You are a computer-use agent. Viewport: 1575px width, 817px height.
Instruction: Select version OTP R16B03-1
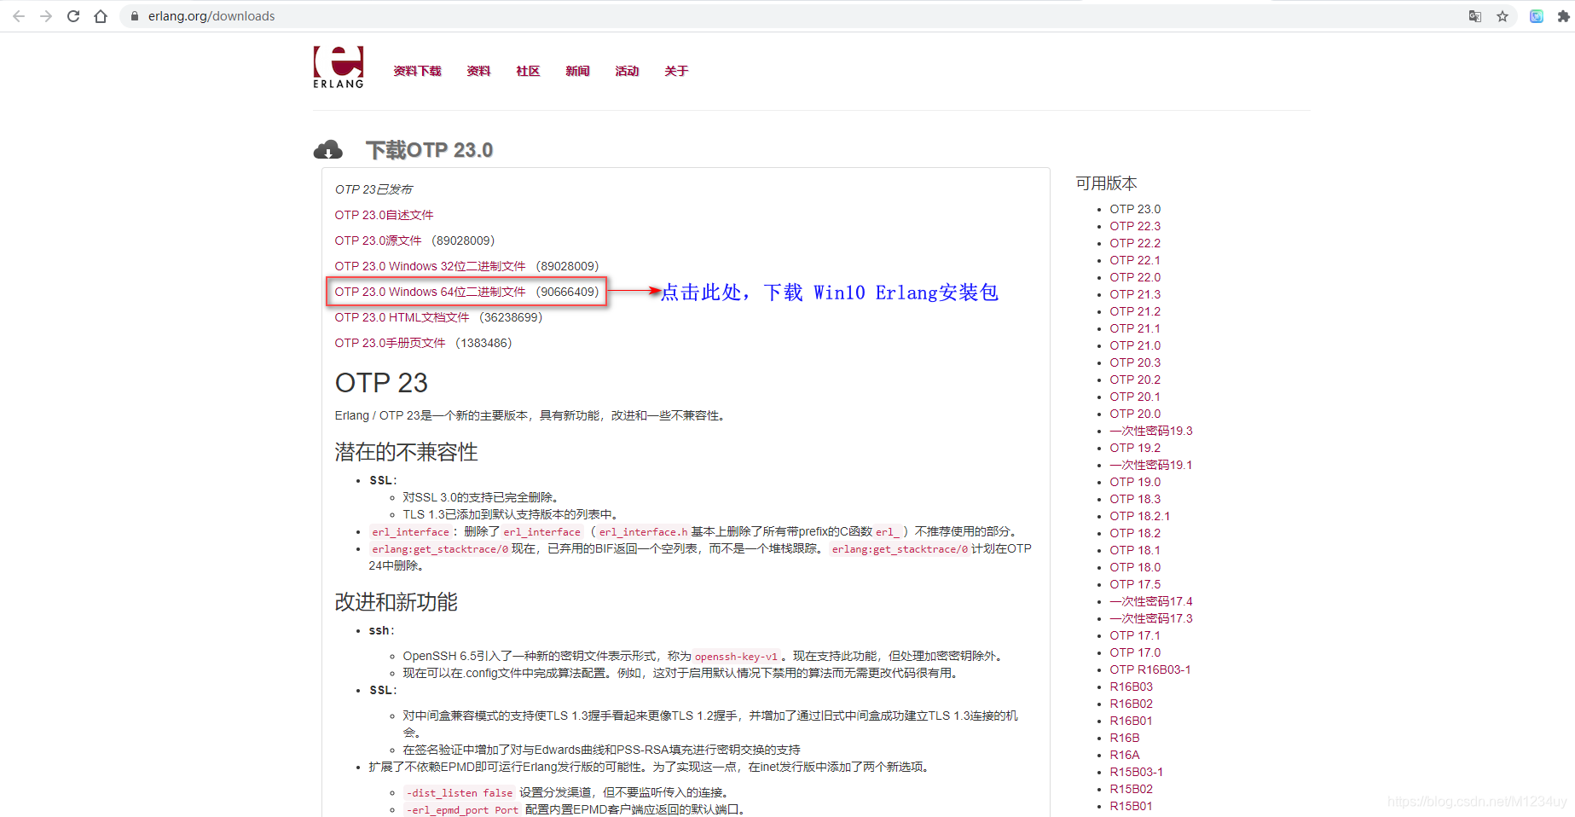tap(1150, 669)
